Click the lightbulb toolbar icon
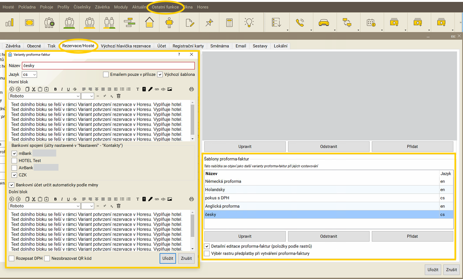Screen dimensions: 463x279 (249, 22)
